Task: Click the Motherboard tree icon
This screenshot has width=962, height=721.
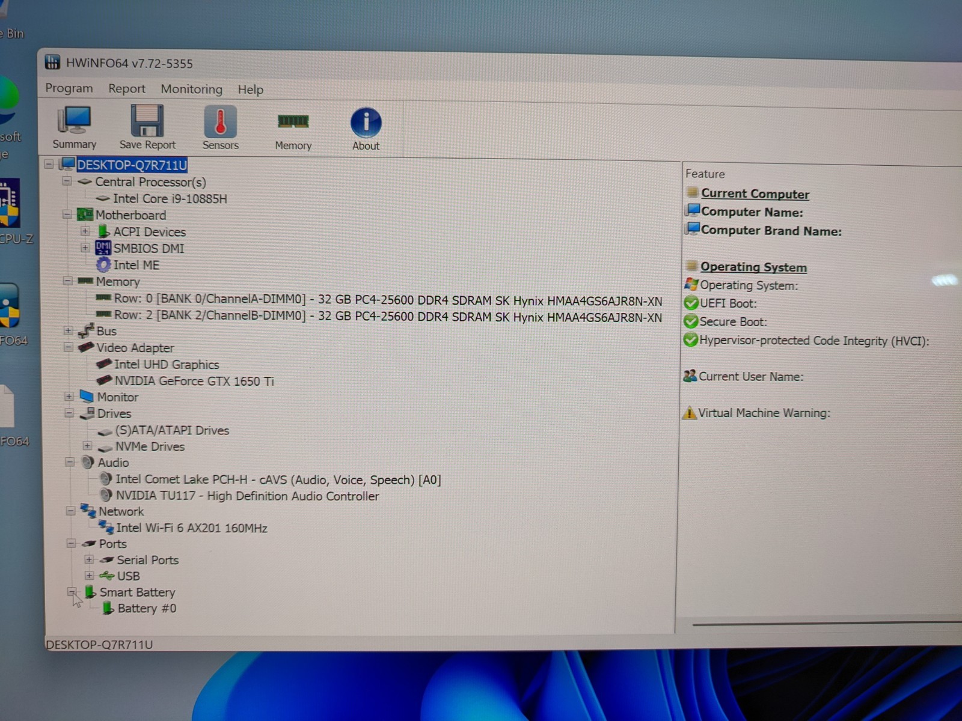Action: coord(85,214)
